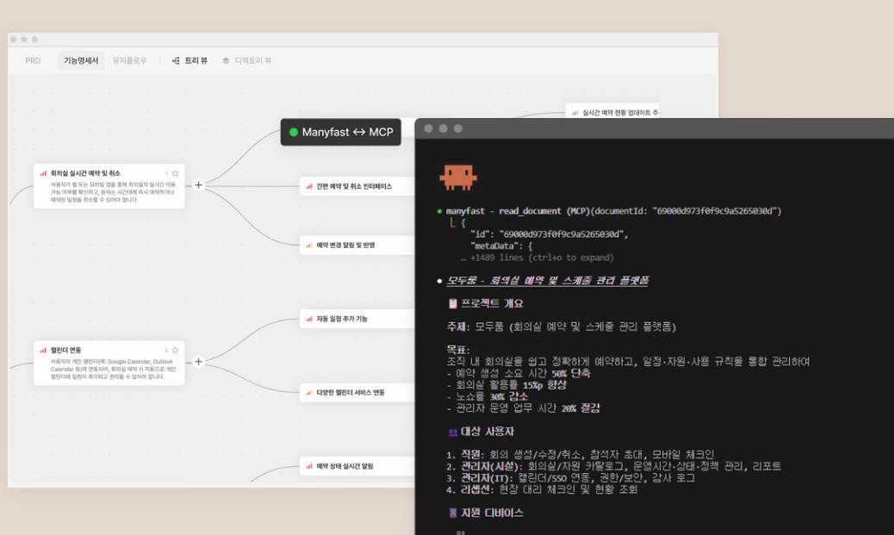Star the 회의실 실시간 예약 및 취소 card
894x535 pixels.
[175, 173]
